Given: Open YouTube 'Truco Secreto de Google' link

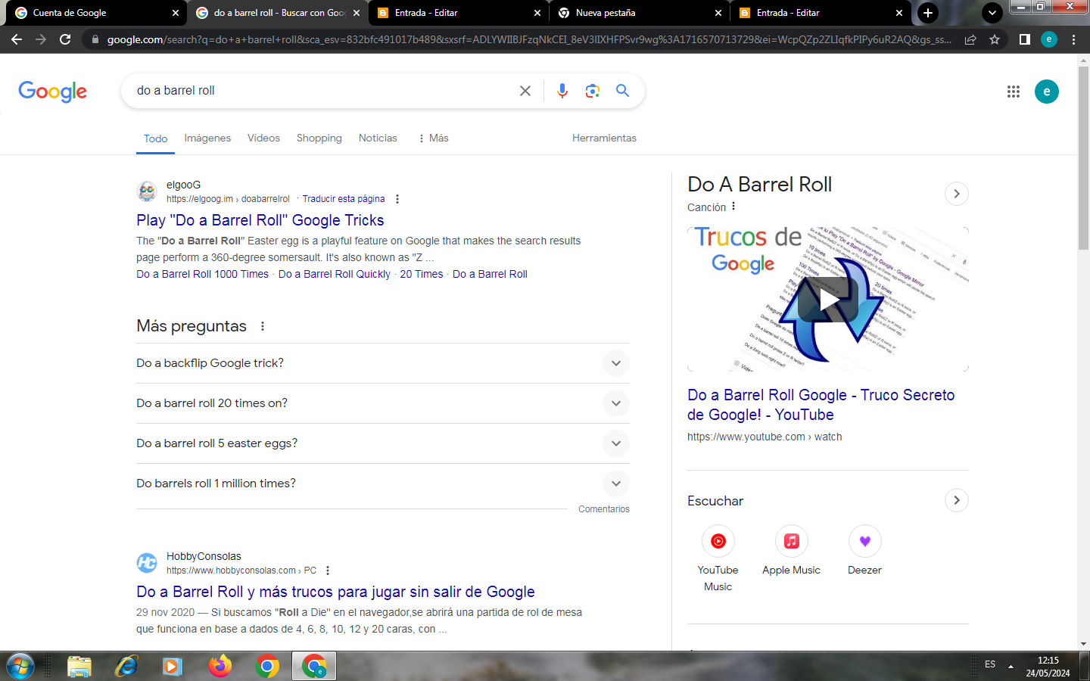Looking at the screenshot, I should point(821,405).
